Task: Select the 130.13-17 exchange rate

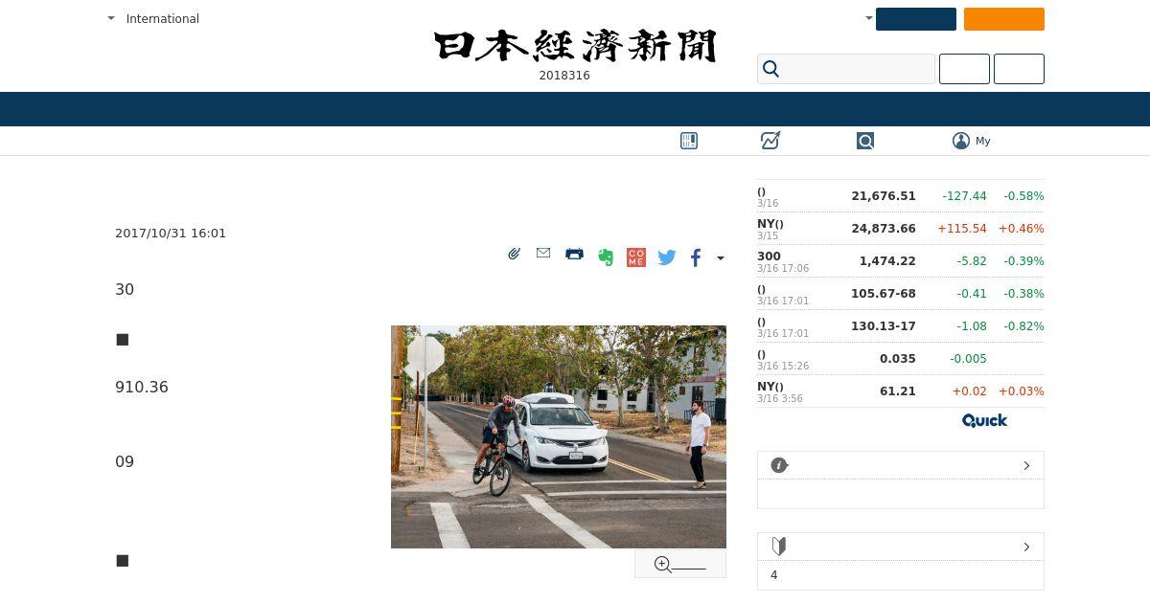Action: 884,326
